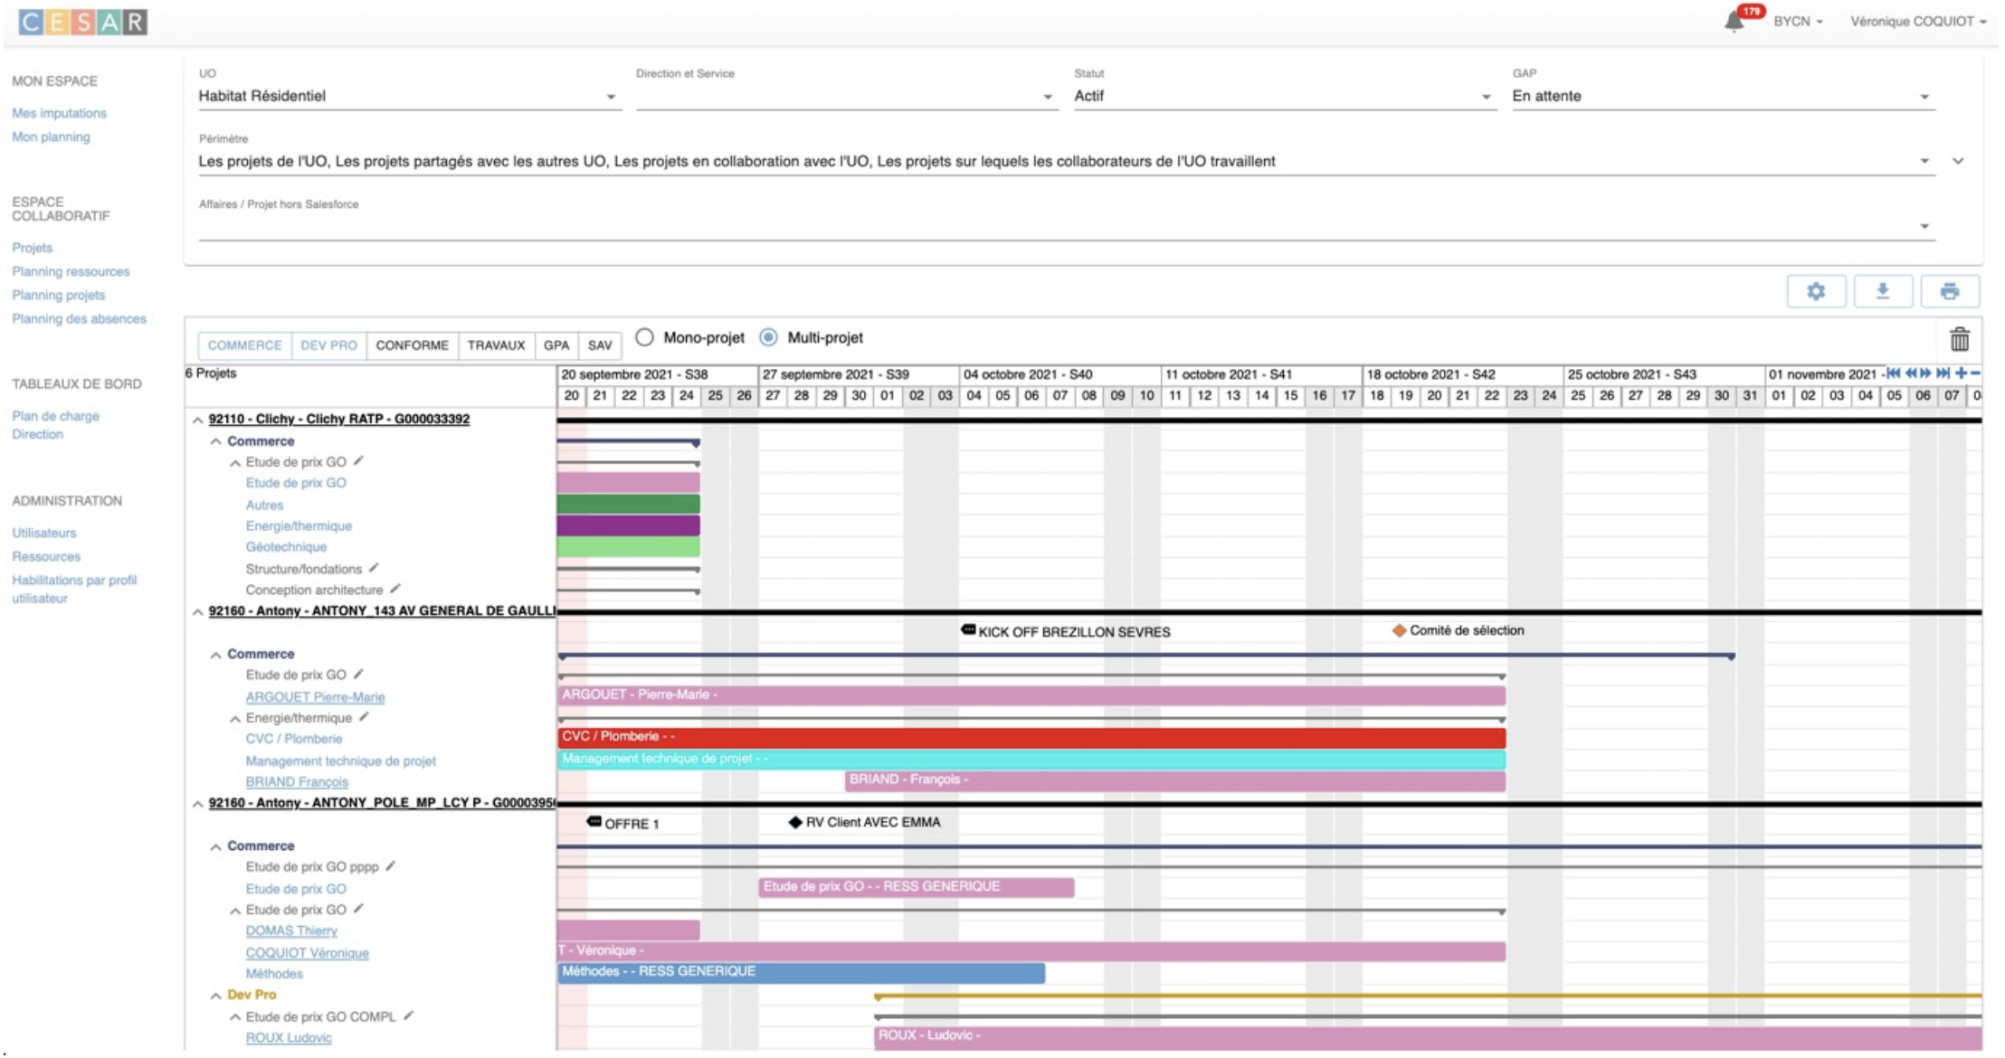2005x1058 pixels.
Task: Click the cyan Management technique de projet bar
Action: 1031,759
